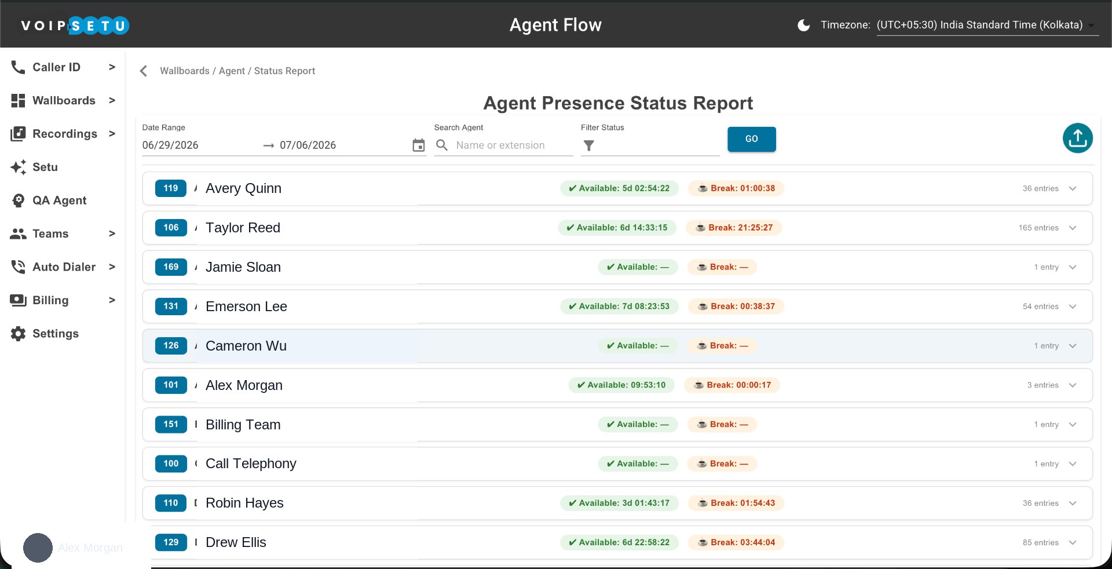Click the Cameron Wu agent name
This screenshot has height=569, width=1112.
[246, 346]
